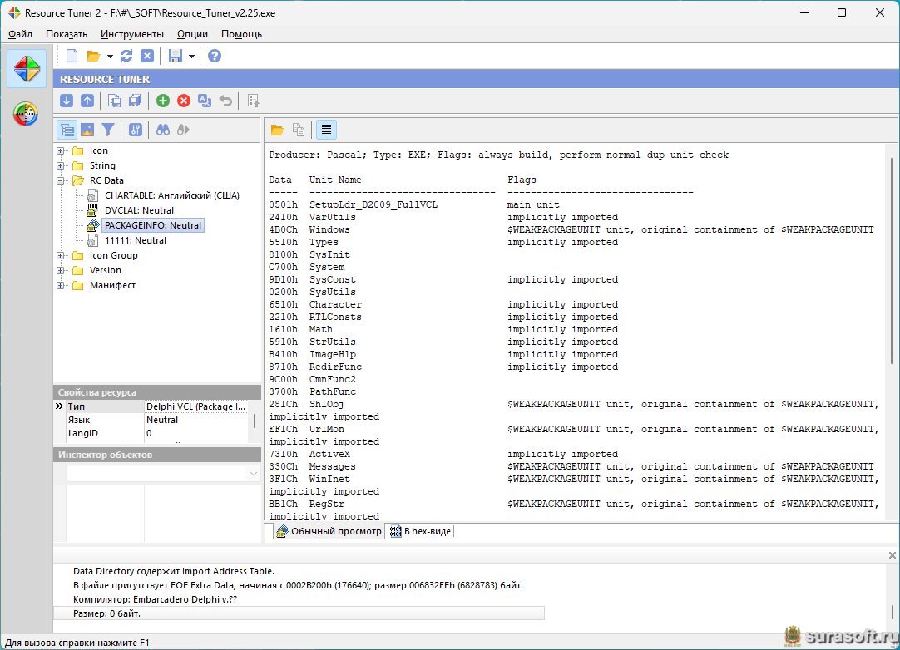Screen dimensions: 900x650
Task: Toggle the text-lines view button in the viewer
Action: [x=326, y=130]
